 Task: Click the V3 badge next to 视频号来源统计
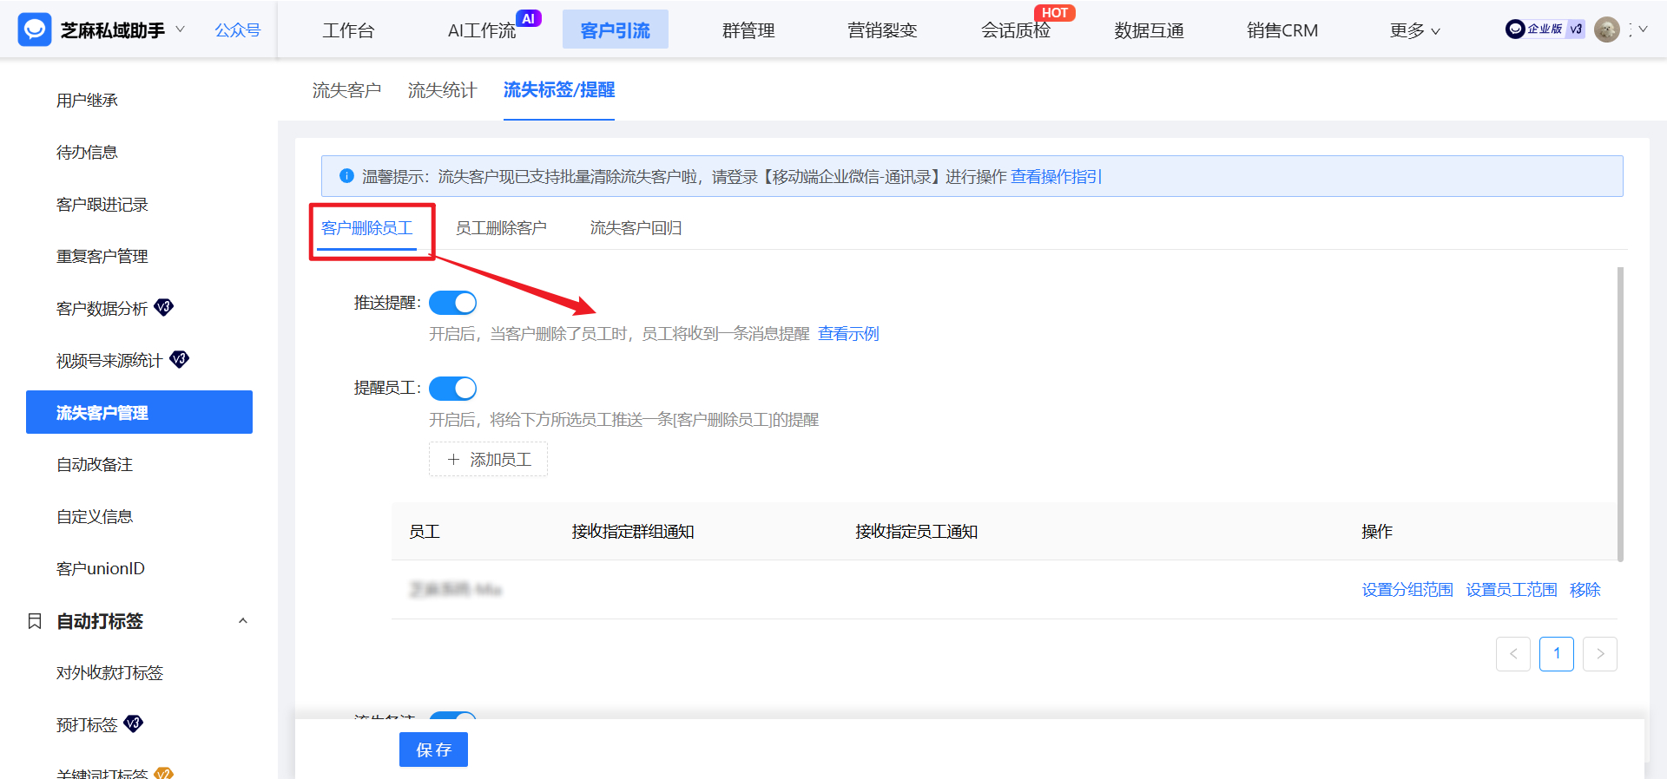[179, 359]
